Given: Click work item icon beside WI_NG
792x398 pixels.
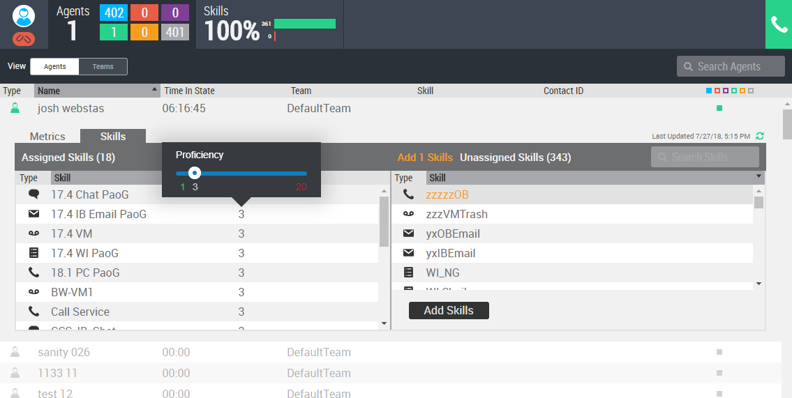Looking at the screenshot, I should [x=409, y=273].
